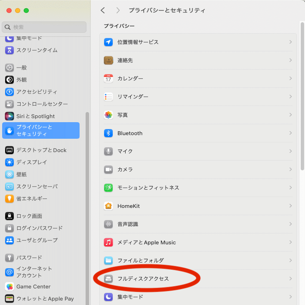
Task: Select プライバシーとセキュリティ in sidebar
Action: pyautogui.click(x=41, y=130)
